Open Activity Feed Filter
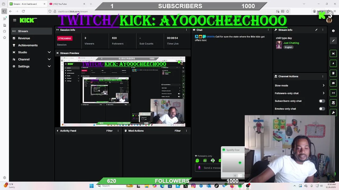The height and width of the screenshot is (190, 339). point(109,131)
